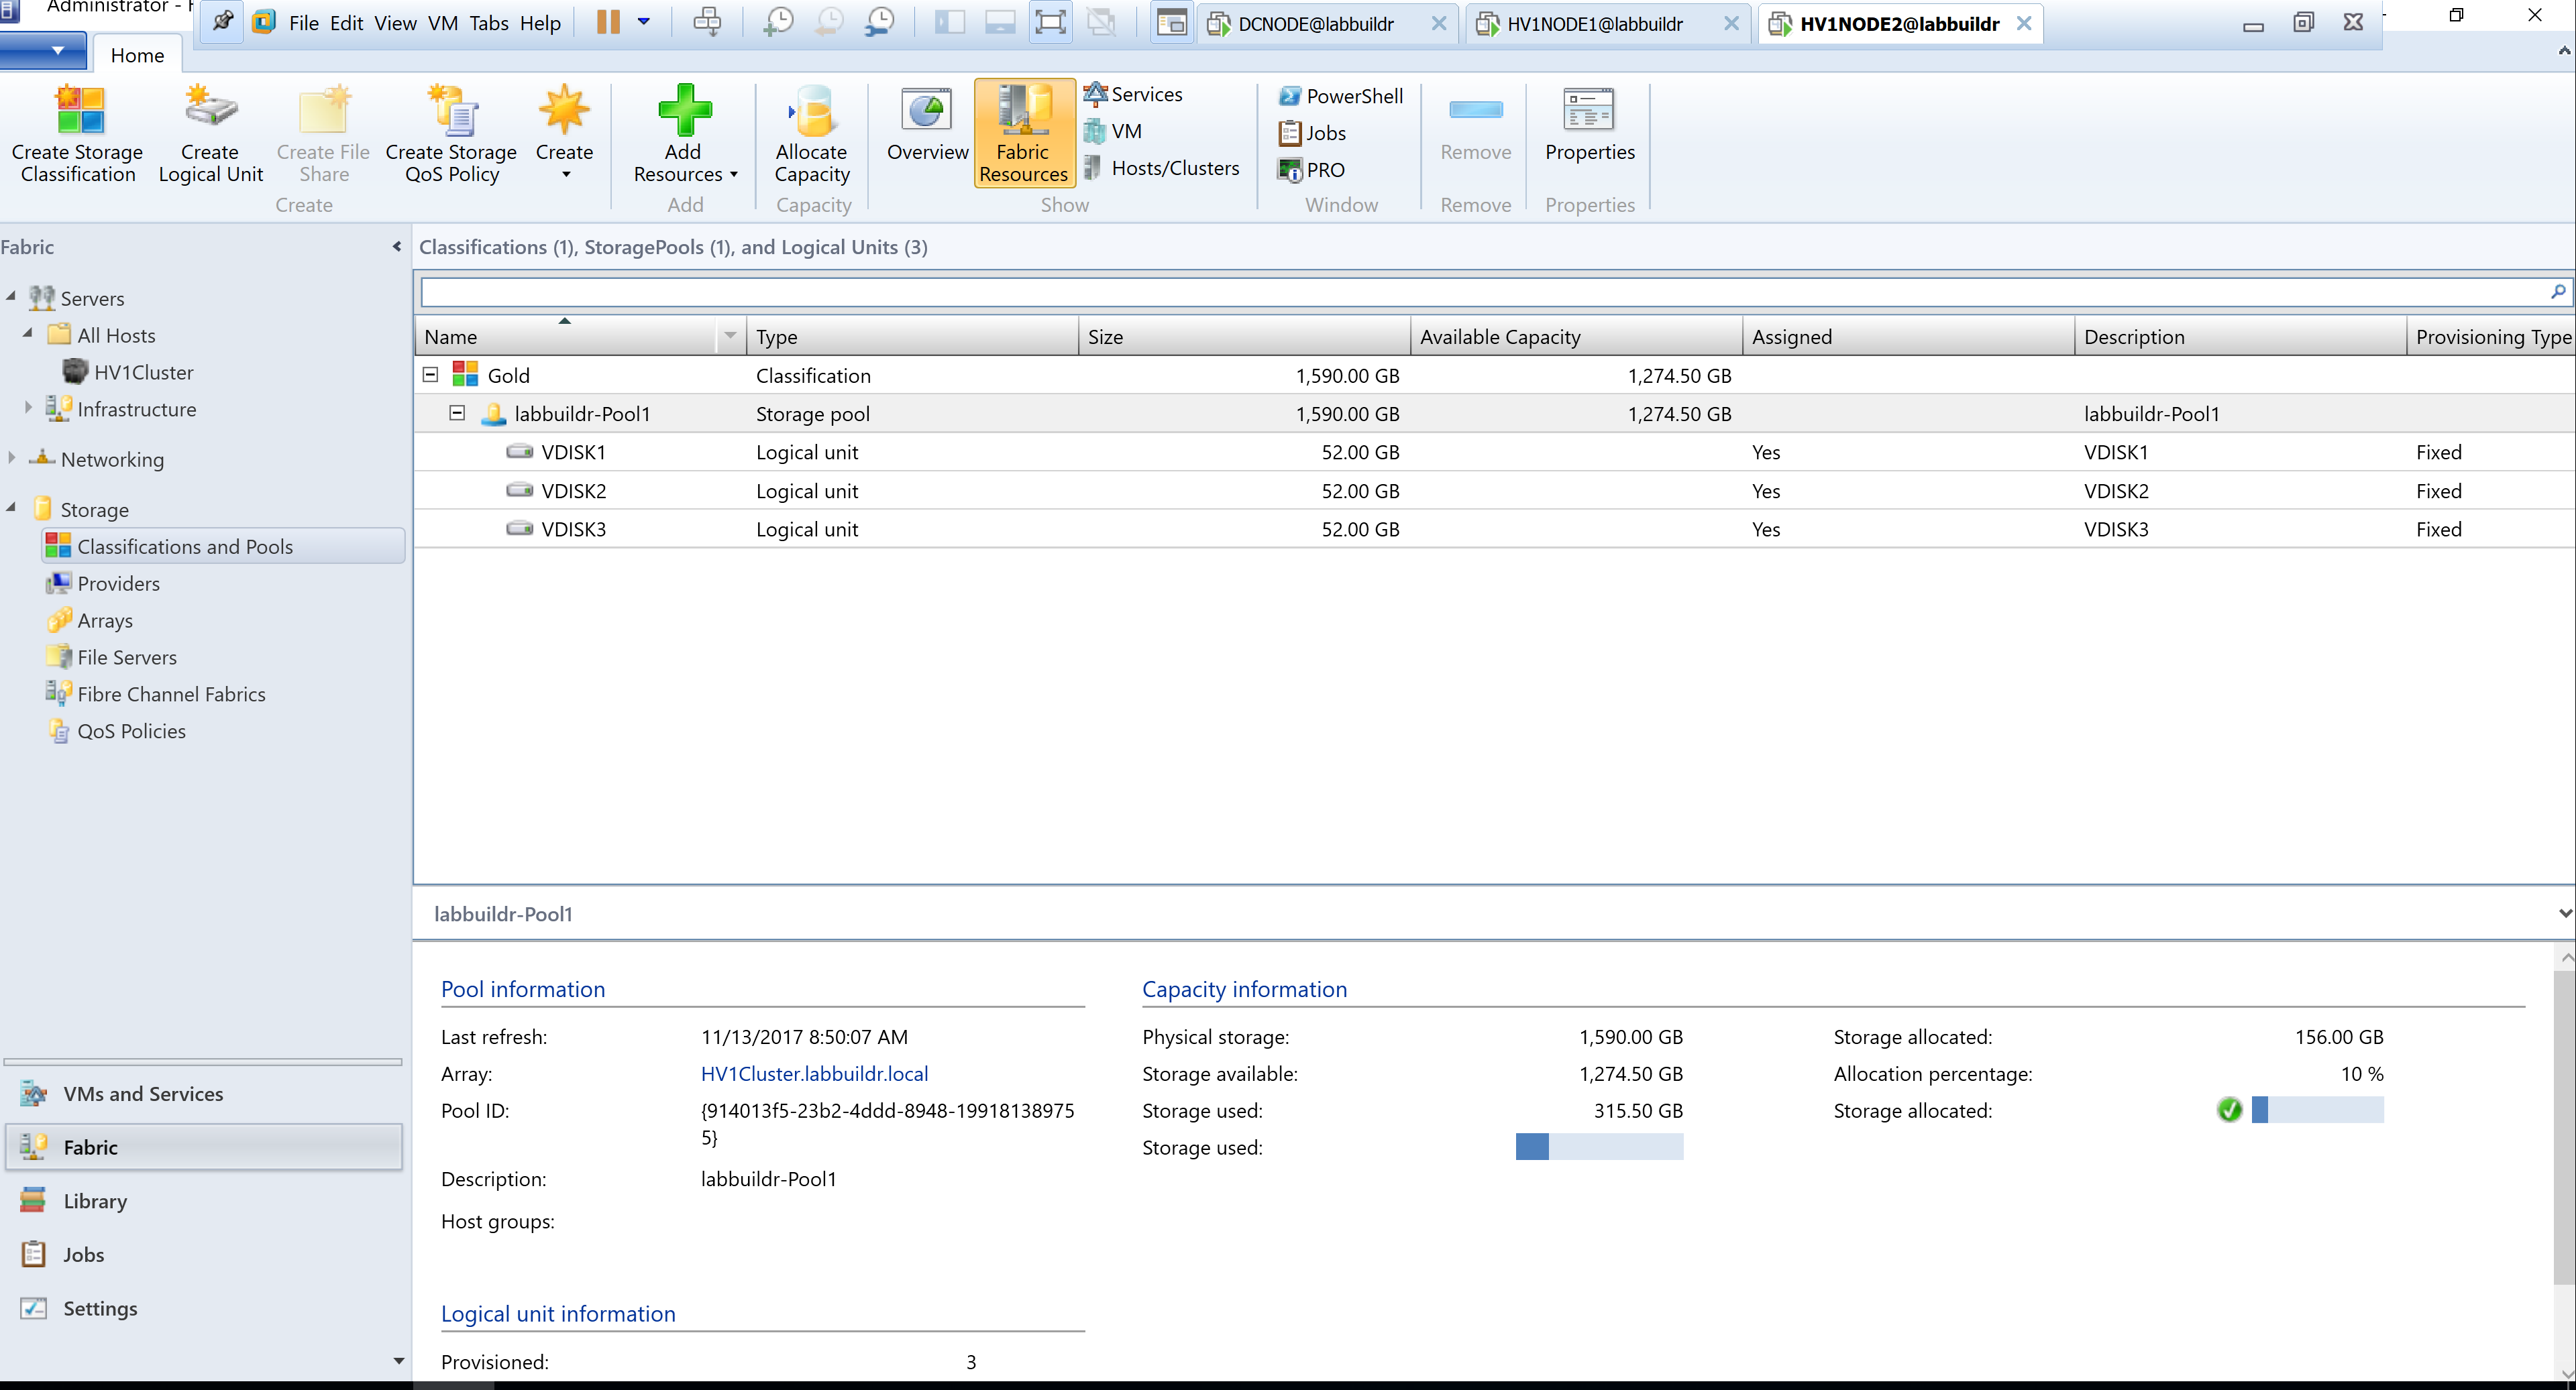The width and height of the screenshot is (2576, 1390).
Task: Click the search magnifier icon
Action: tap(2558, 292)
